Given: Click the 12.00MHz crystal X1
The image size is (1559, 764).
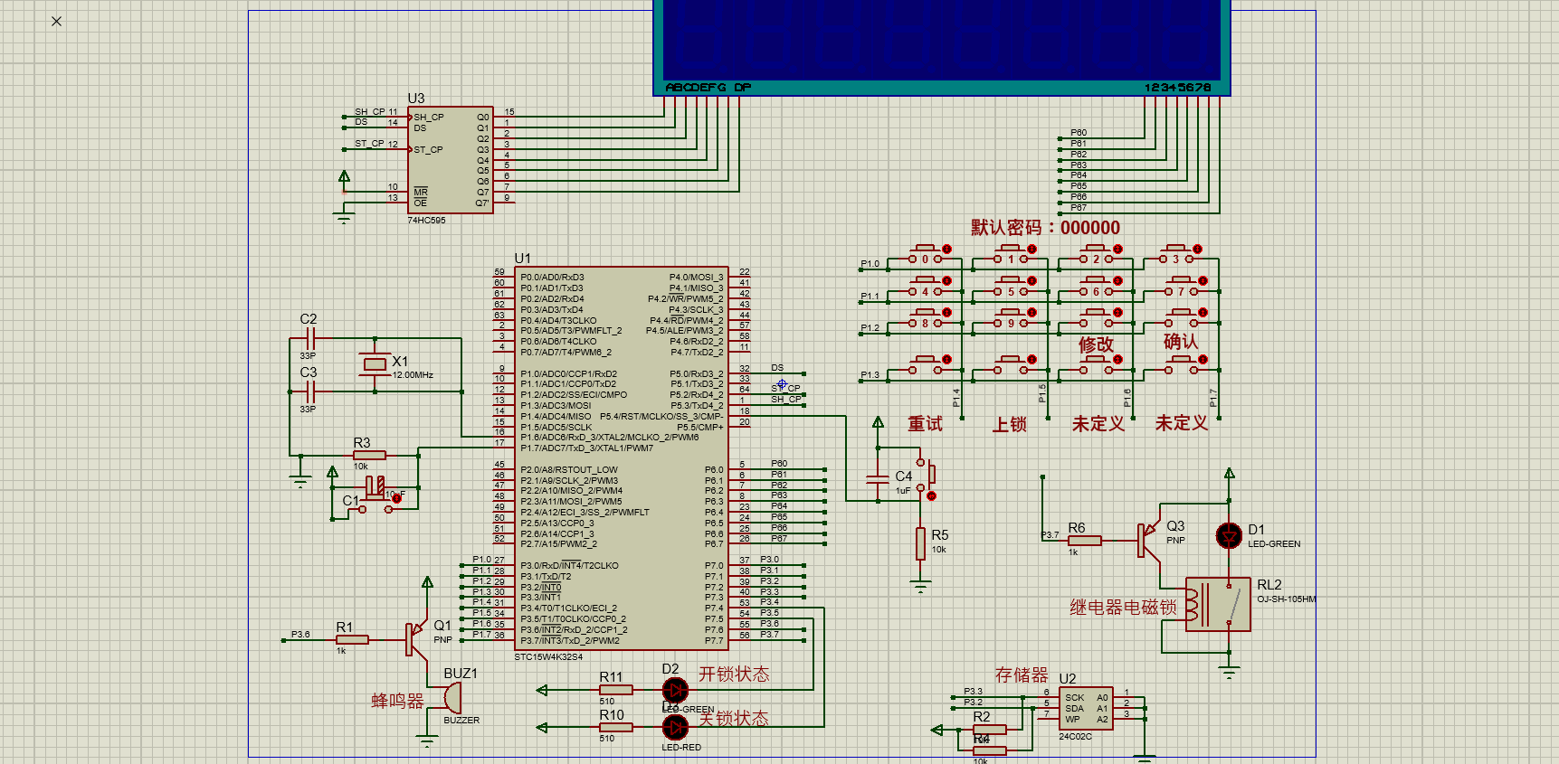Looking at the screenshot, I should (x=375, y=364).
